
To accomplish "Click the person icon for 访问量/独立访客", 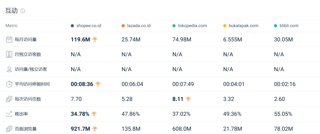I will pos(9,69).
